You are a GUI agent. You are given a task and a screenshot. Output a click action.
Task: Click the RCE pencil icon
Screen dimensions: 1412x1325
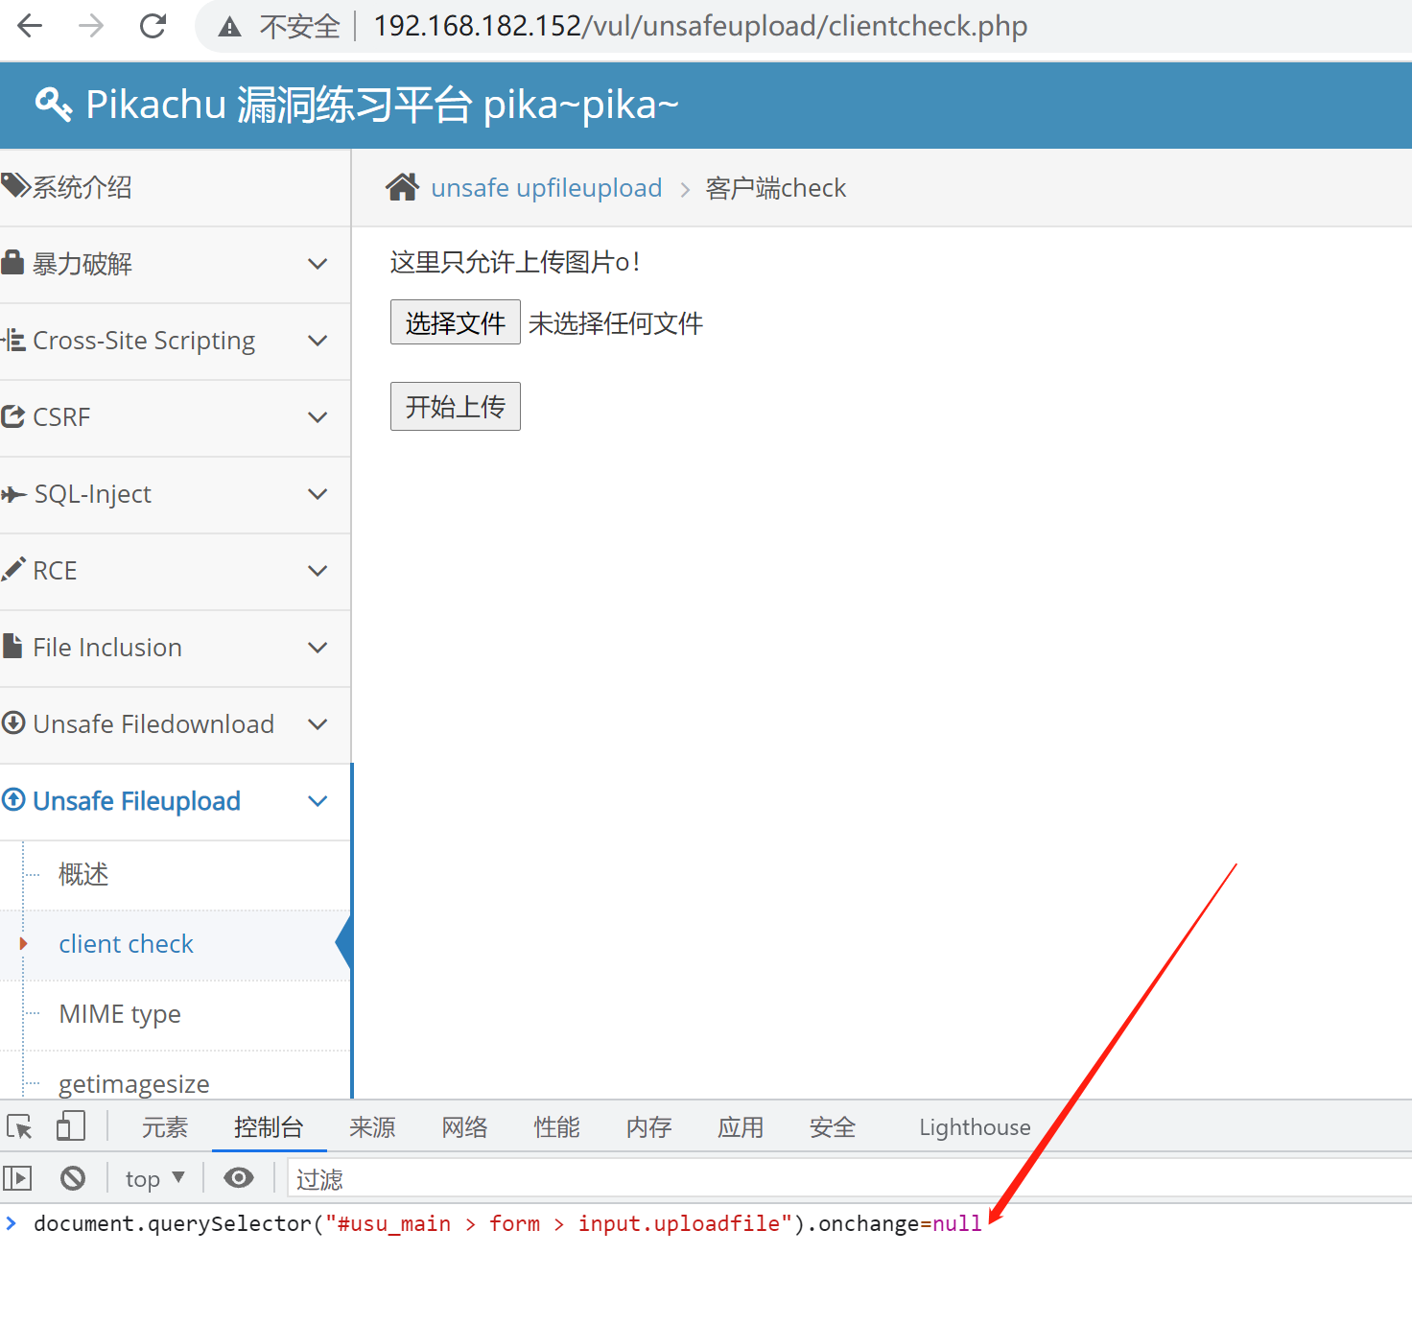click(13, 569)
